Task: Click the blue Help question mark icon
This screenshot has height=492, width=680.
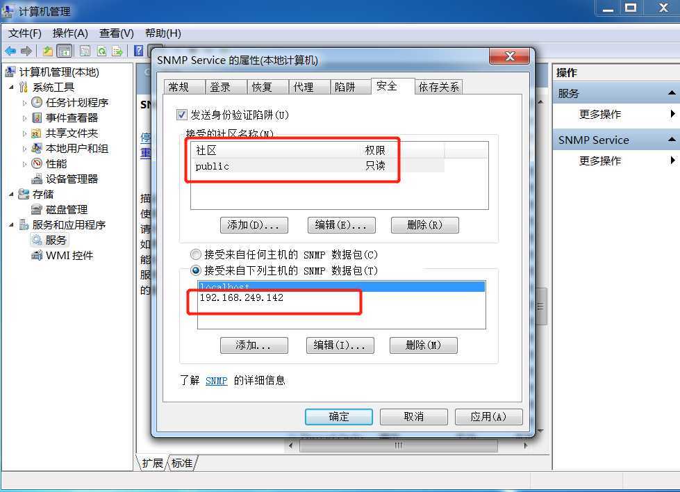Action: point(138,51)
